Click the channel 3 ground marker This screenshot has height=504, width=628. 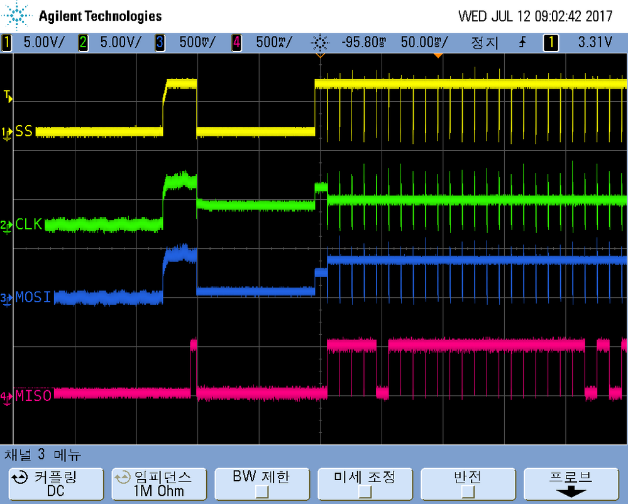(6, 299)
